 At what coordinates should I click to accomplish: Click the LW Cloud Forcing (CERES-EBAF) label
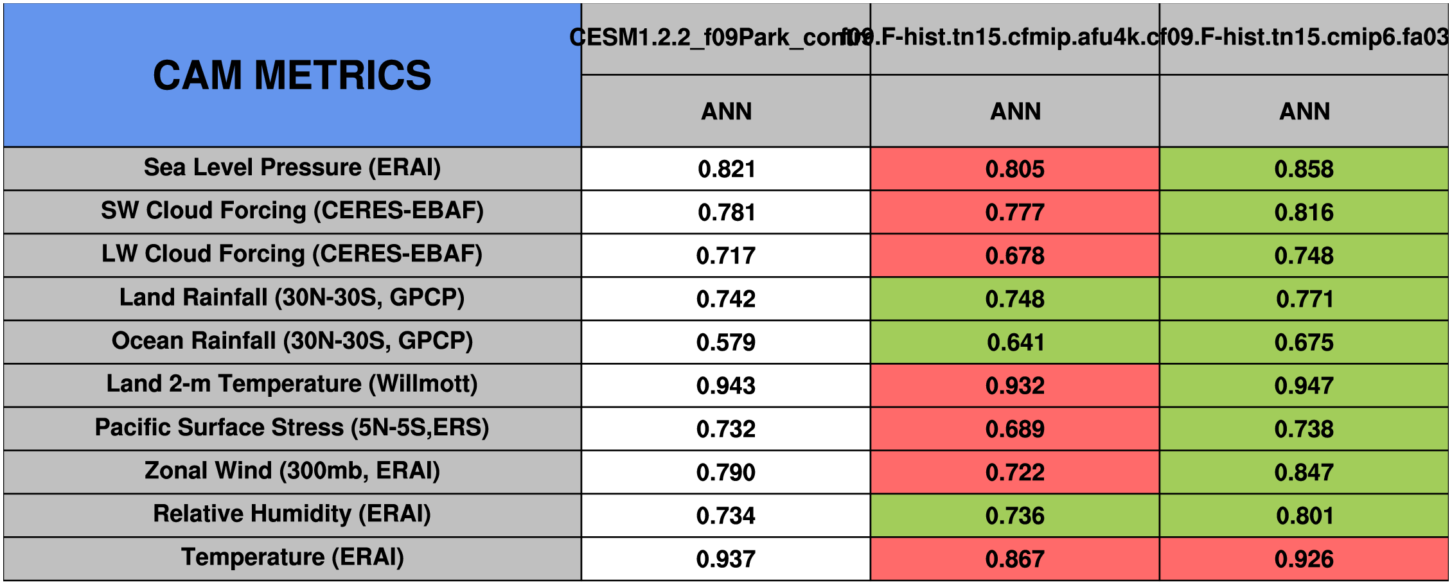[x=292, y=254]
